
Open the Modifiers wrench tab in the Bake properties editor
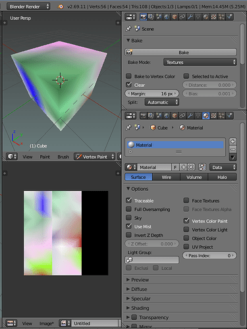click(x=190, y=17)
